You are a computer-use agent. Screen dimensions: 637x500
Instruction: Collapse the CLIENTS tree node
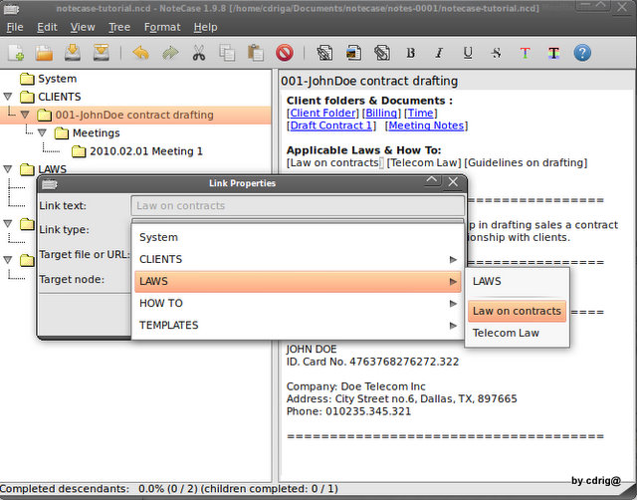point(8,97)
